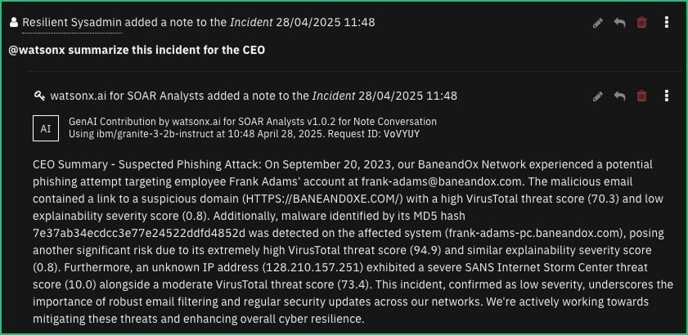Screen dimensions: 688x335
Task: Edit the Resilient Sysadmin note with pencil icon
Action: (598, 22)
